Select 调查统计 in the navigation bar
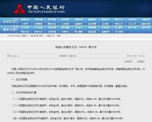 click(105, 19)
